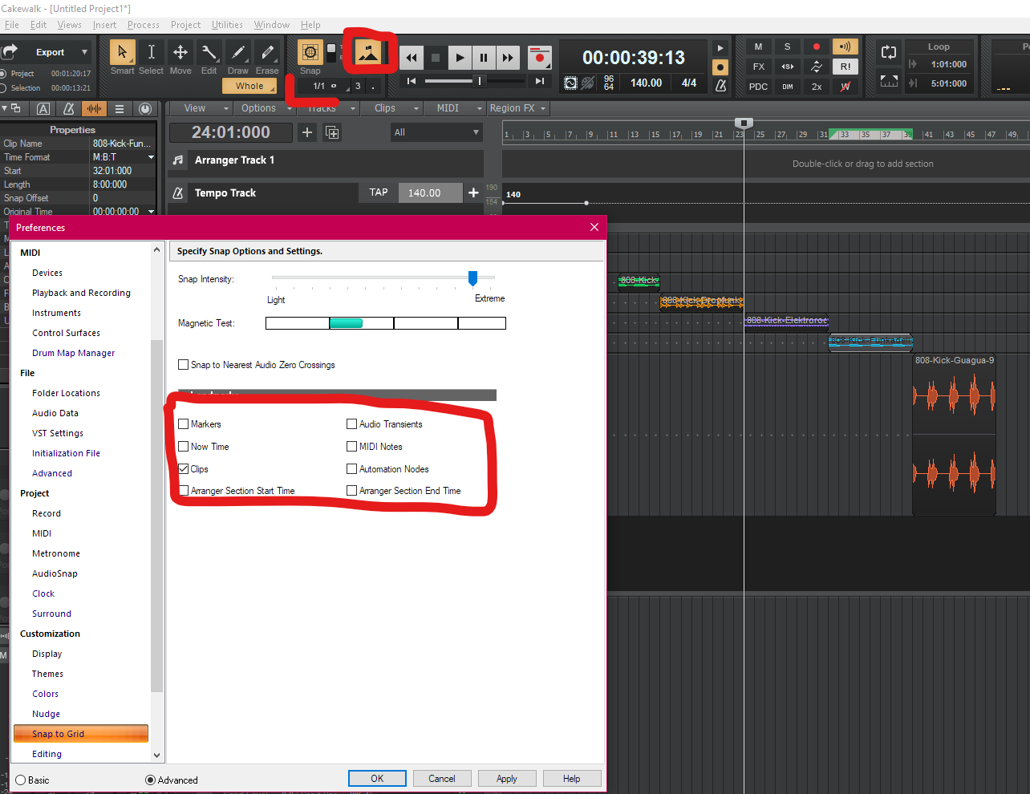Click Cancel in Preferences dialog

[x=442, y=779]
